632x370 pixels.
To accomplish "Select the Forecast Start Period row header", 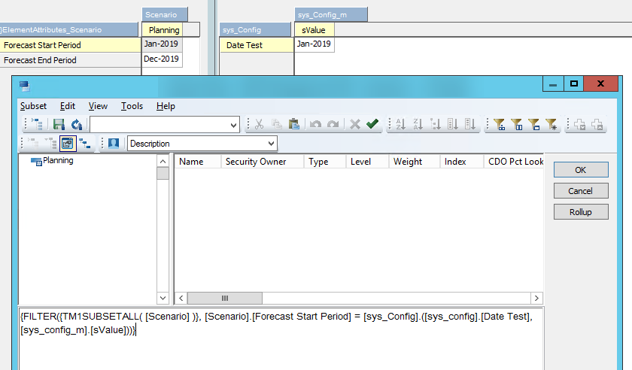I will click(71, 45).
